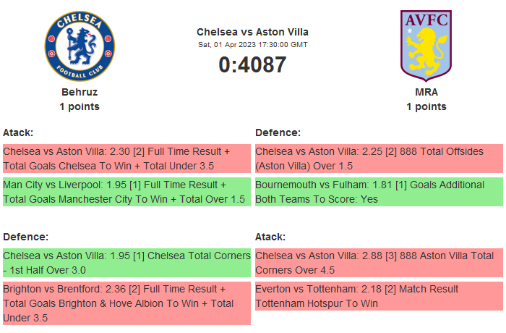Screen dimensions: 506x333
Task: Click the top right Defence heading
Action: pyautogui.click(x=278, y=132)
